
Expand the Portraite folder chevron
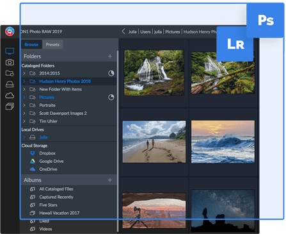tap(24, 105)
